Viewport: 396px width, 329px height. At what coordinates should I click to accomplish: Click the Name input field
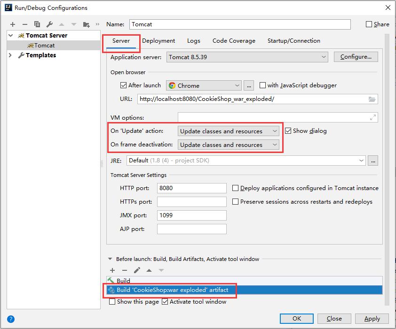(x=240, y=24)
